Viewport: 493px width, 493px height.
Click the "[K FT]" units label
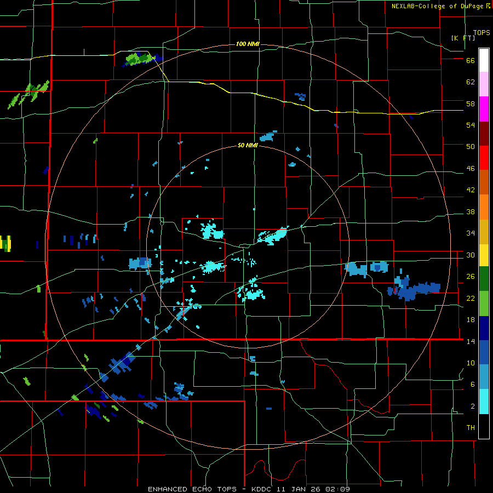pos(463,38)
